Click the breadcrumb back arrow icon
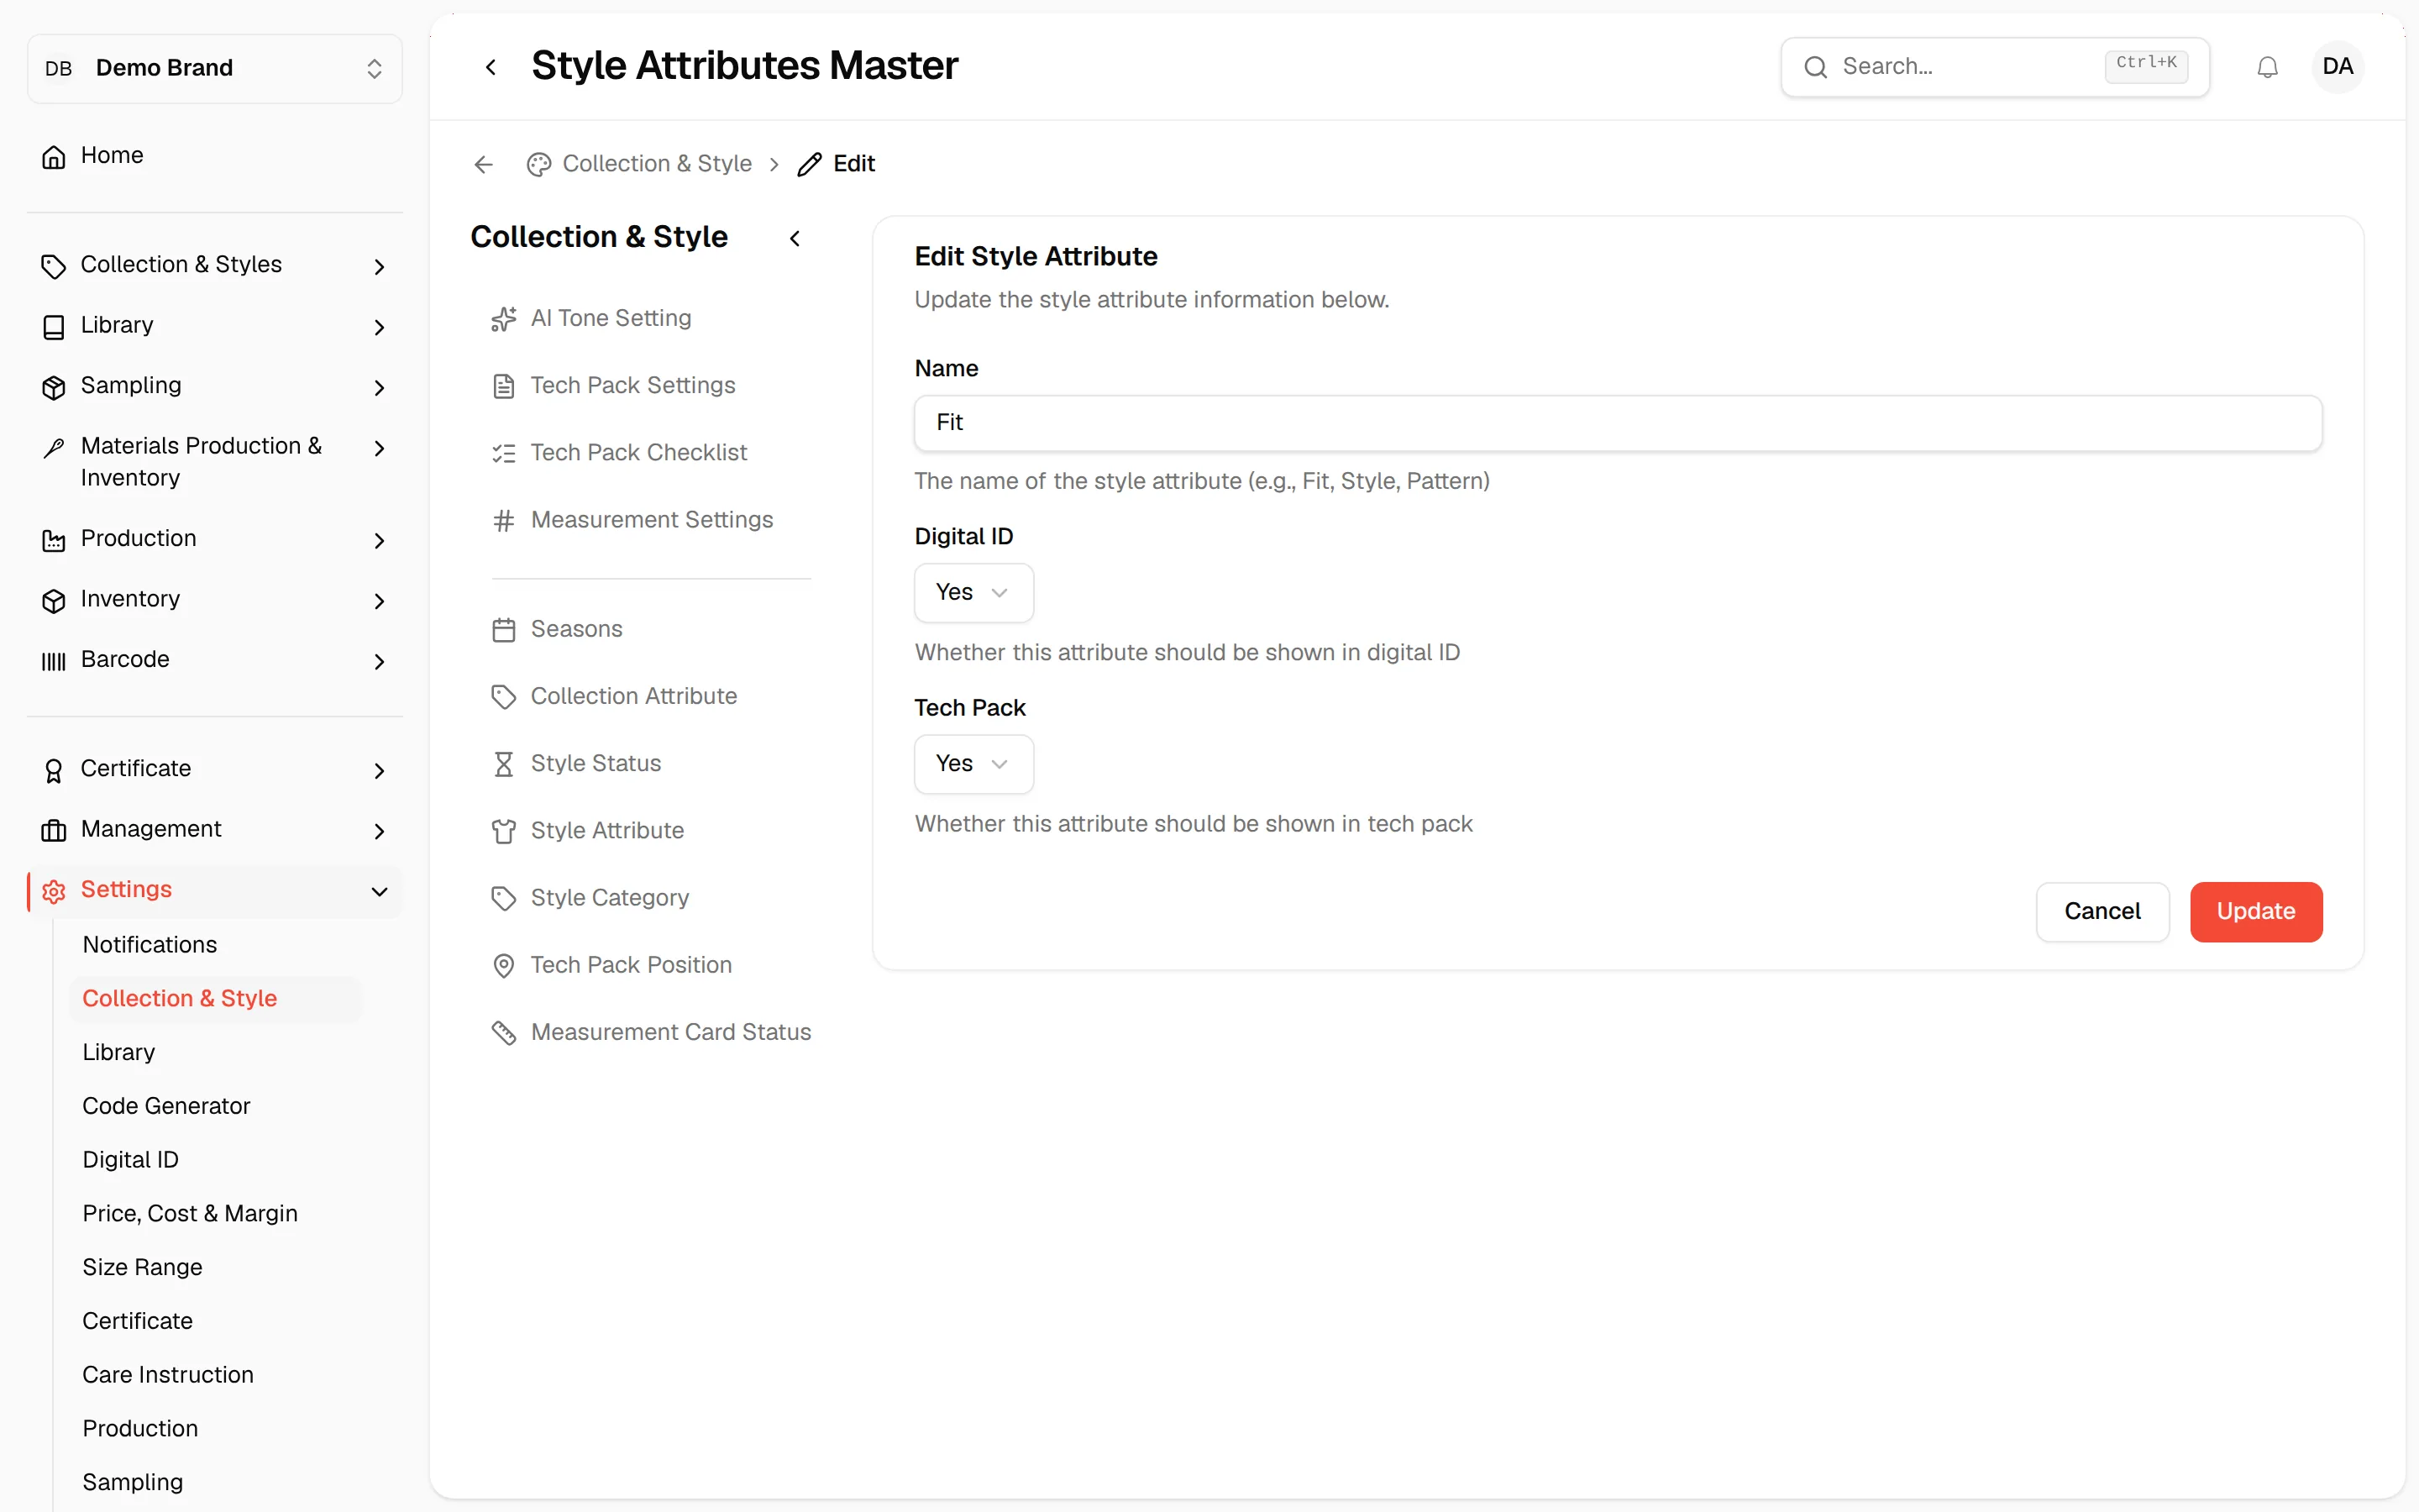Image resolution: width=2419 pixels, height=1512 pixels. click(x=484, y=164)
